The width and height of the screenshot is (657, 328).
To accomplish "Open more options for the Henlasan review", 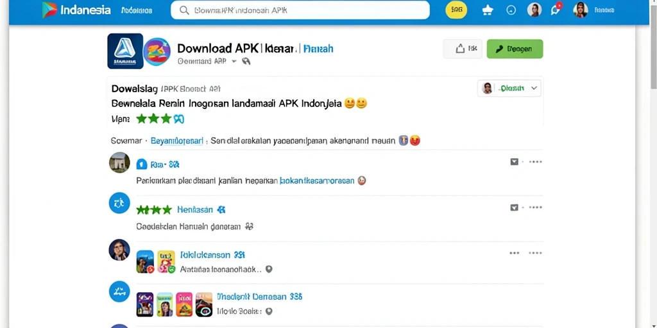I will [x=535, y=208].
